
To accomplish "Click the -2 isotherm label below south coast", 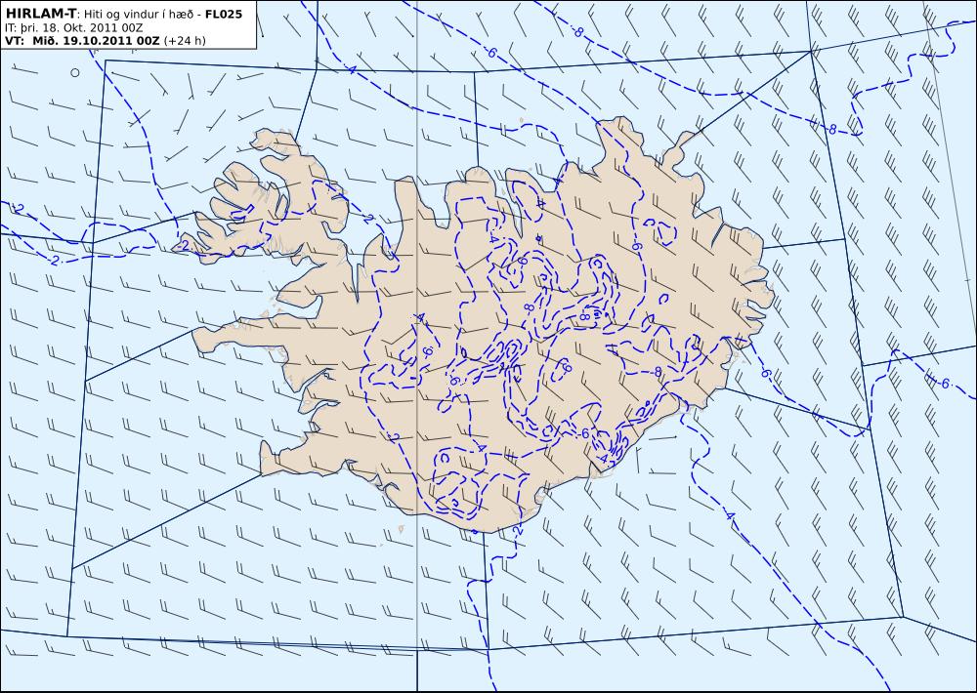I will pyautogui.click(x=516, y=531).
